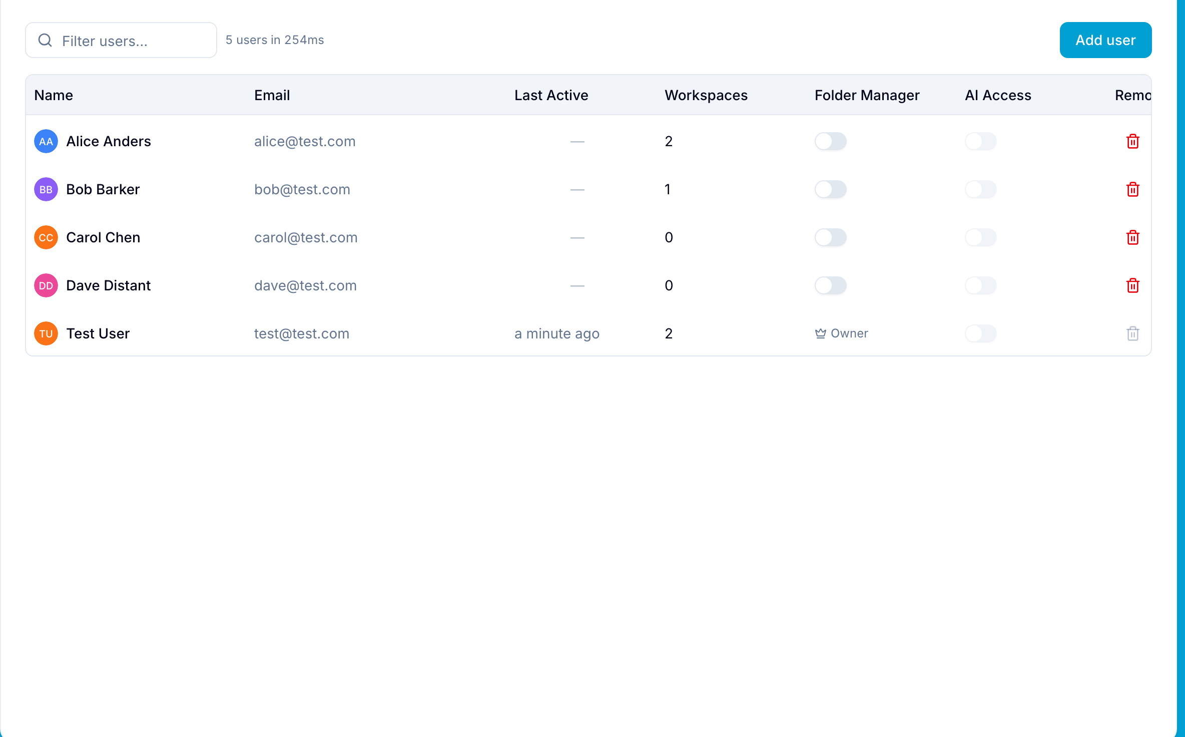Click the '5 users in 254ms' status text

pyautogui.click(x=275, y=40)
